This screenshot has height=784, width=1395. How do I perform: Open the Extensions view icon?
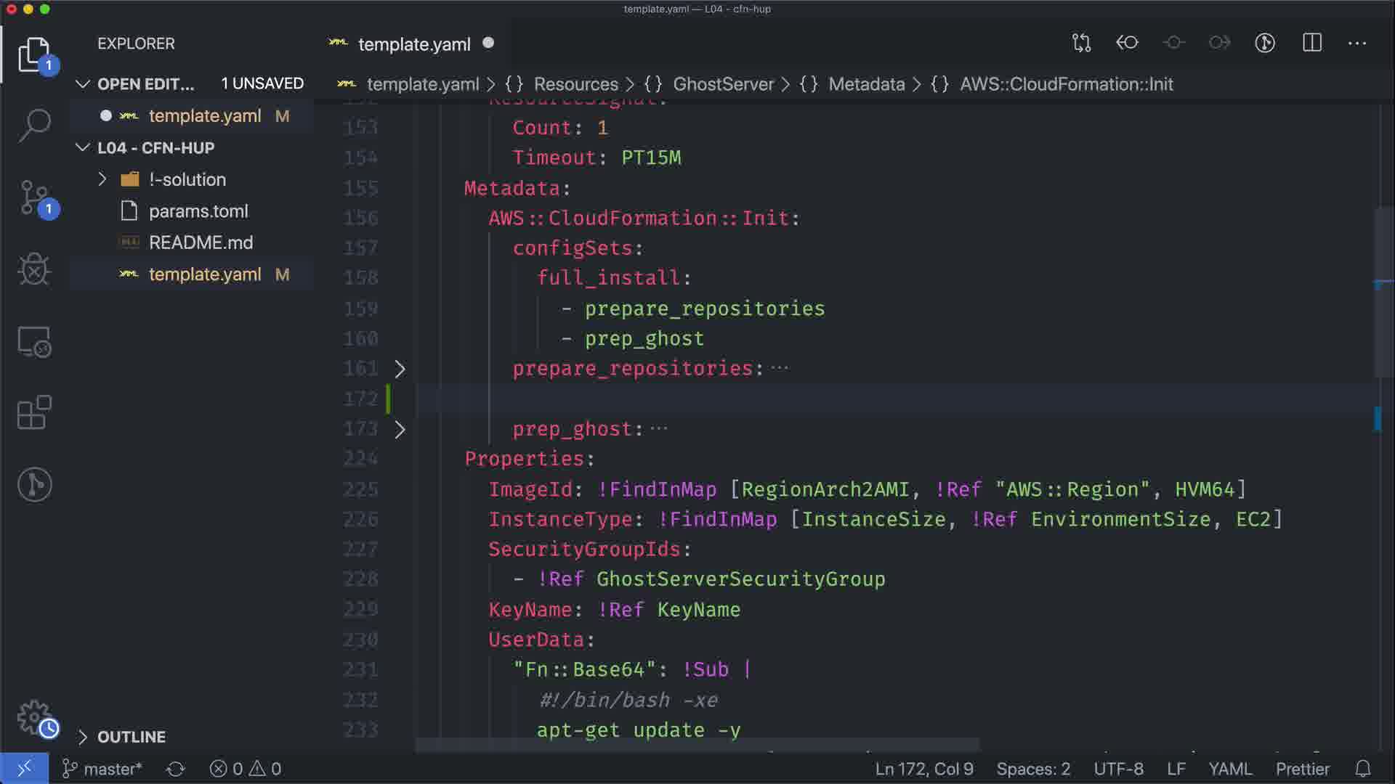coord(34,412)
